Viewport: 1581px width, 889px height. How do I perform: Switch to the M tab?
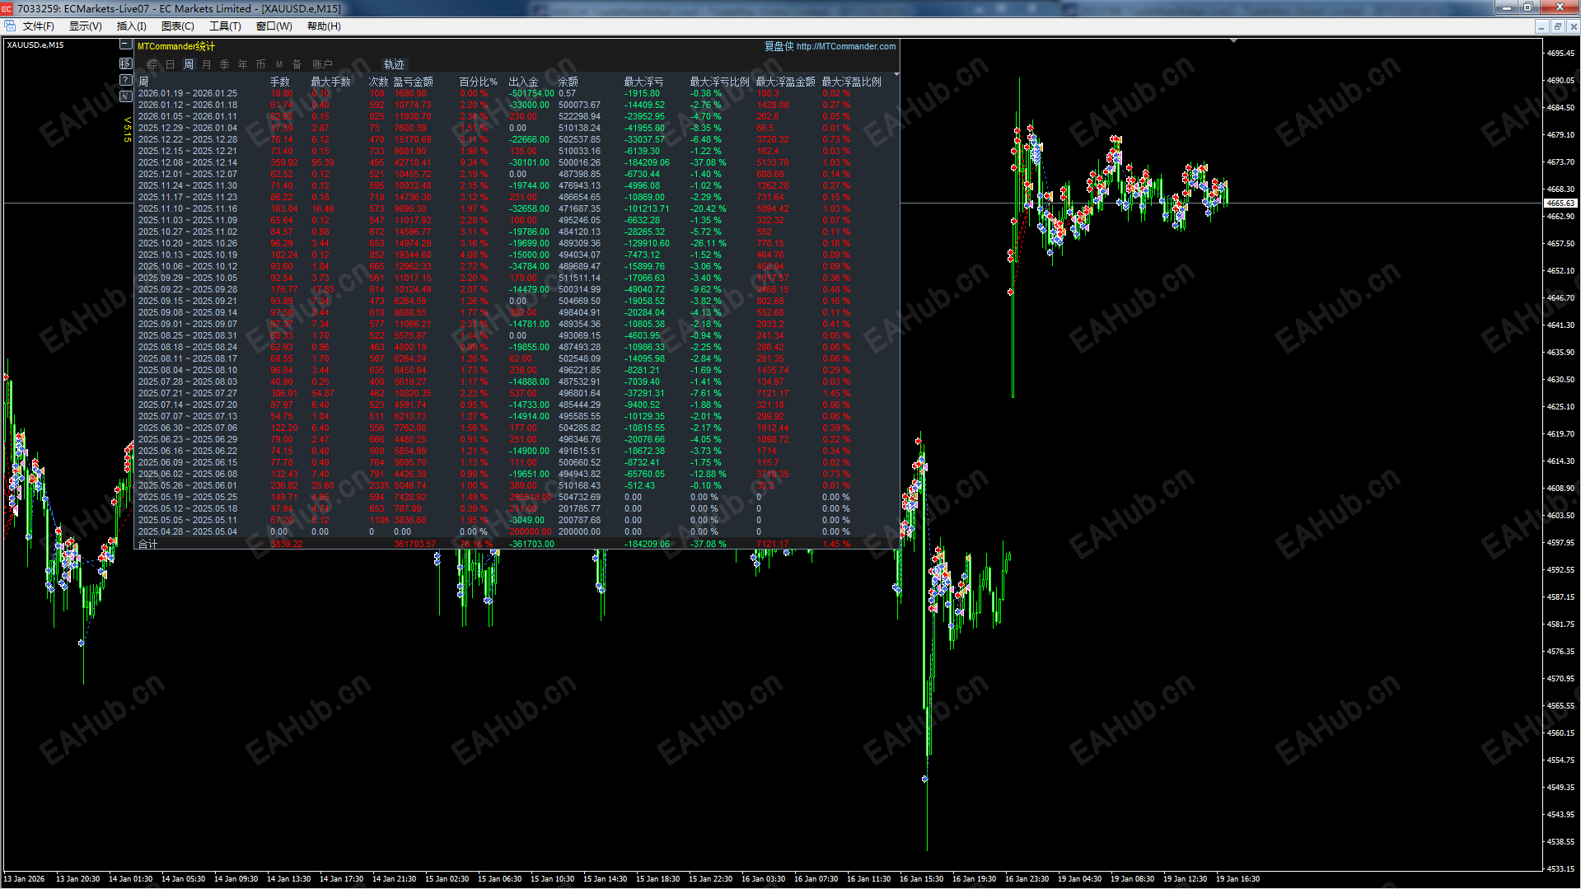279,64
